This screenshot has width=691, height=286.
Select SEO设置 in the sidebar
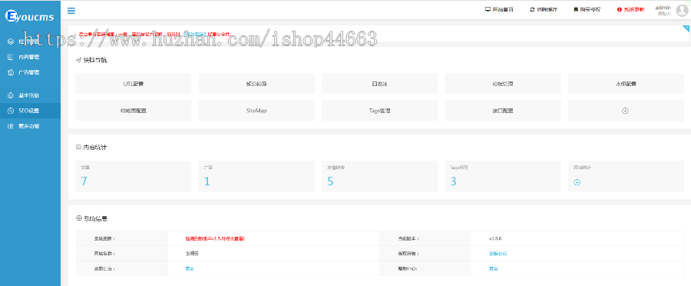tap(31, 111)
